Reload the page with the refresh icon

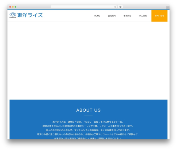(115, 7)
